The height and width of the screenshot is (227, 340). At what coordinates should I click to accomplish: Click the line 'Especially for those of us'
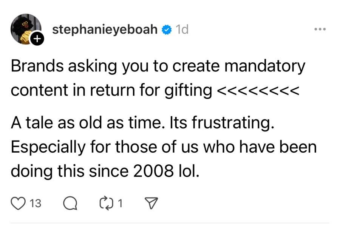click(x=105, y=147)
